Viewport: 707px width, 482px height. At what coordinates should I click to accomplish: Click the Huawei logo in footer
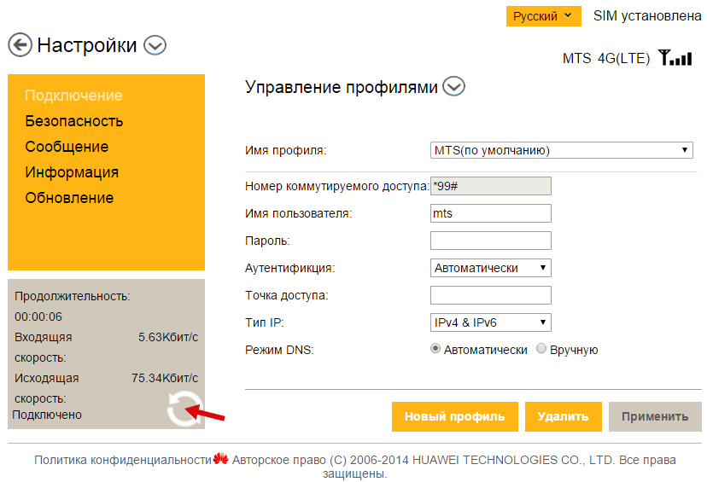(221, 460)
